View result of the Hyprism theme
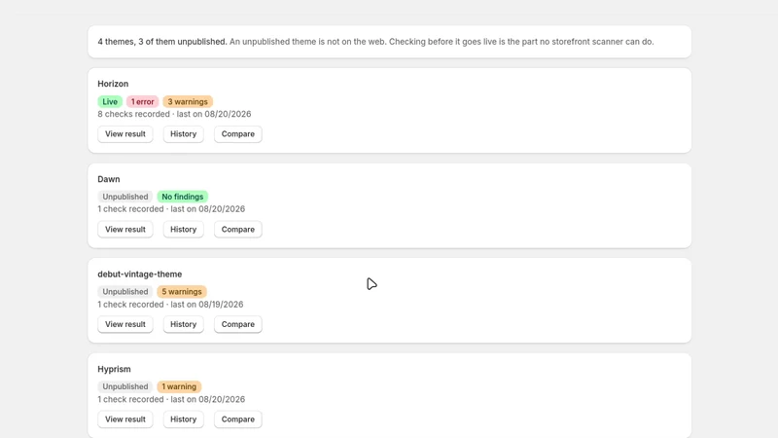The image size is (778, 438). (x=125, y=420)
